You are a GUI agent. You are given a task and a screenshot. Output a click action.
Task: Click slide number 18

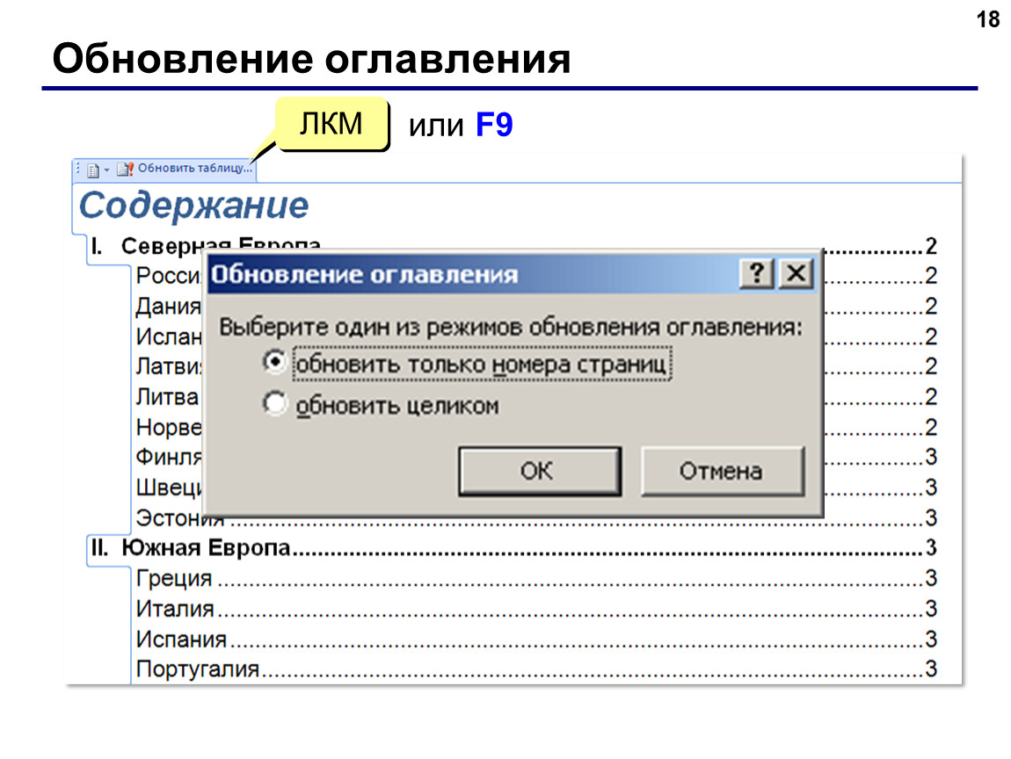[988, 20]
